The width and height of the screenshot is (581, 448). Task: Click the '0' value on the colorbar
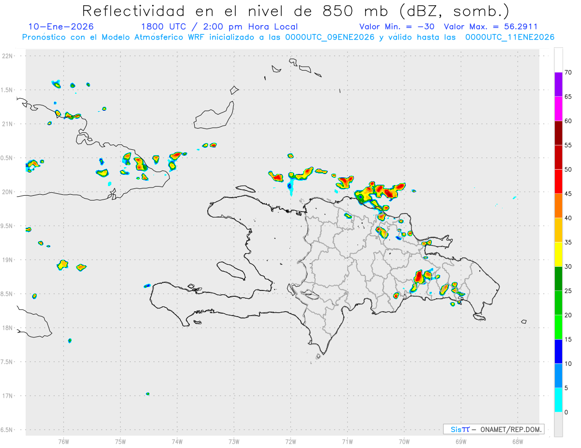(x=566, y=412)
